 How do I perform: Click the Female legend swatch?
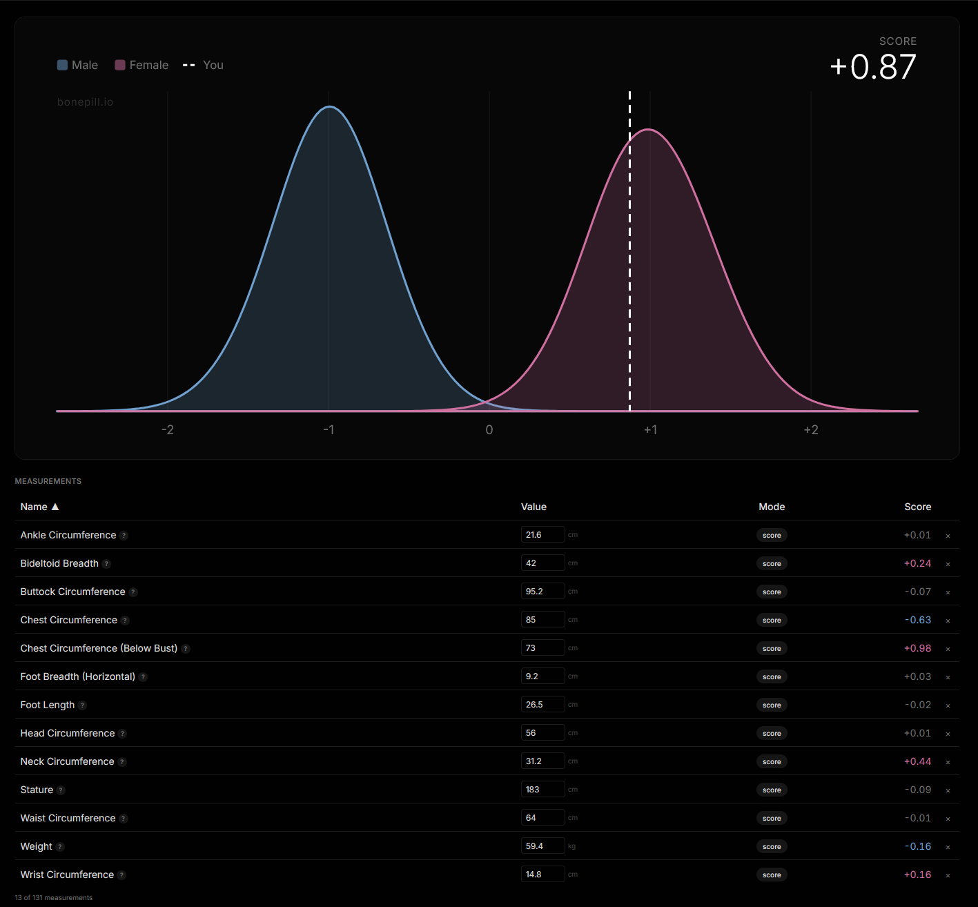pos(120,65)
